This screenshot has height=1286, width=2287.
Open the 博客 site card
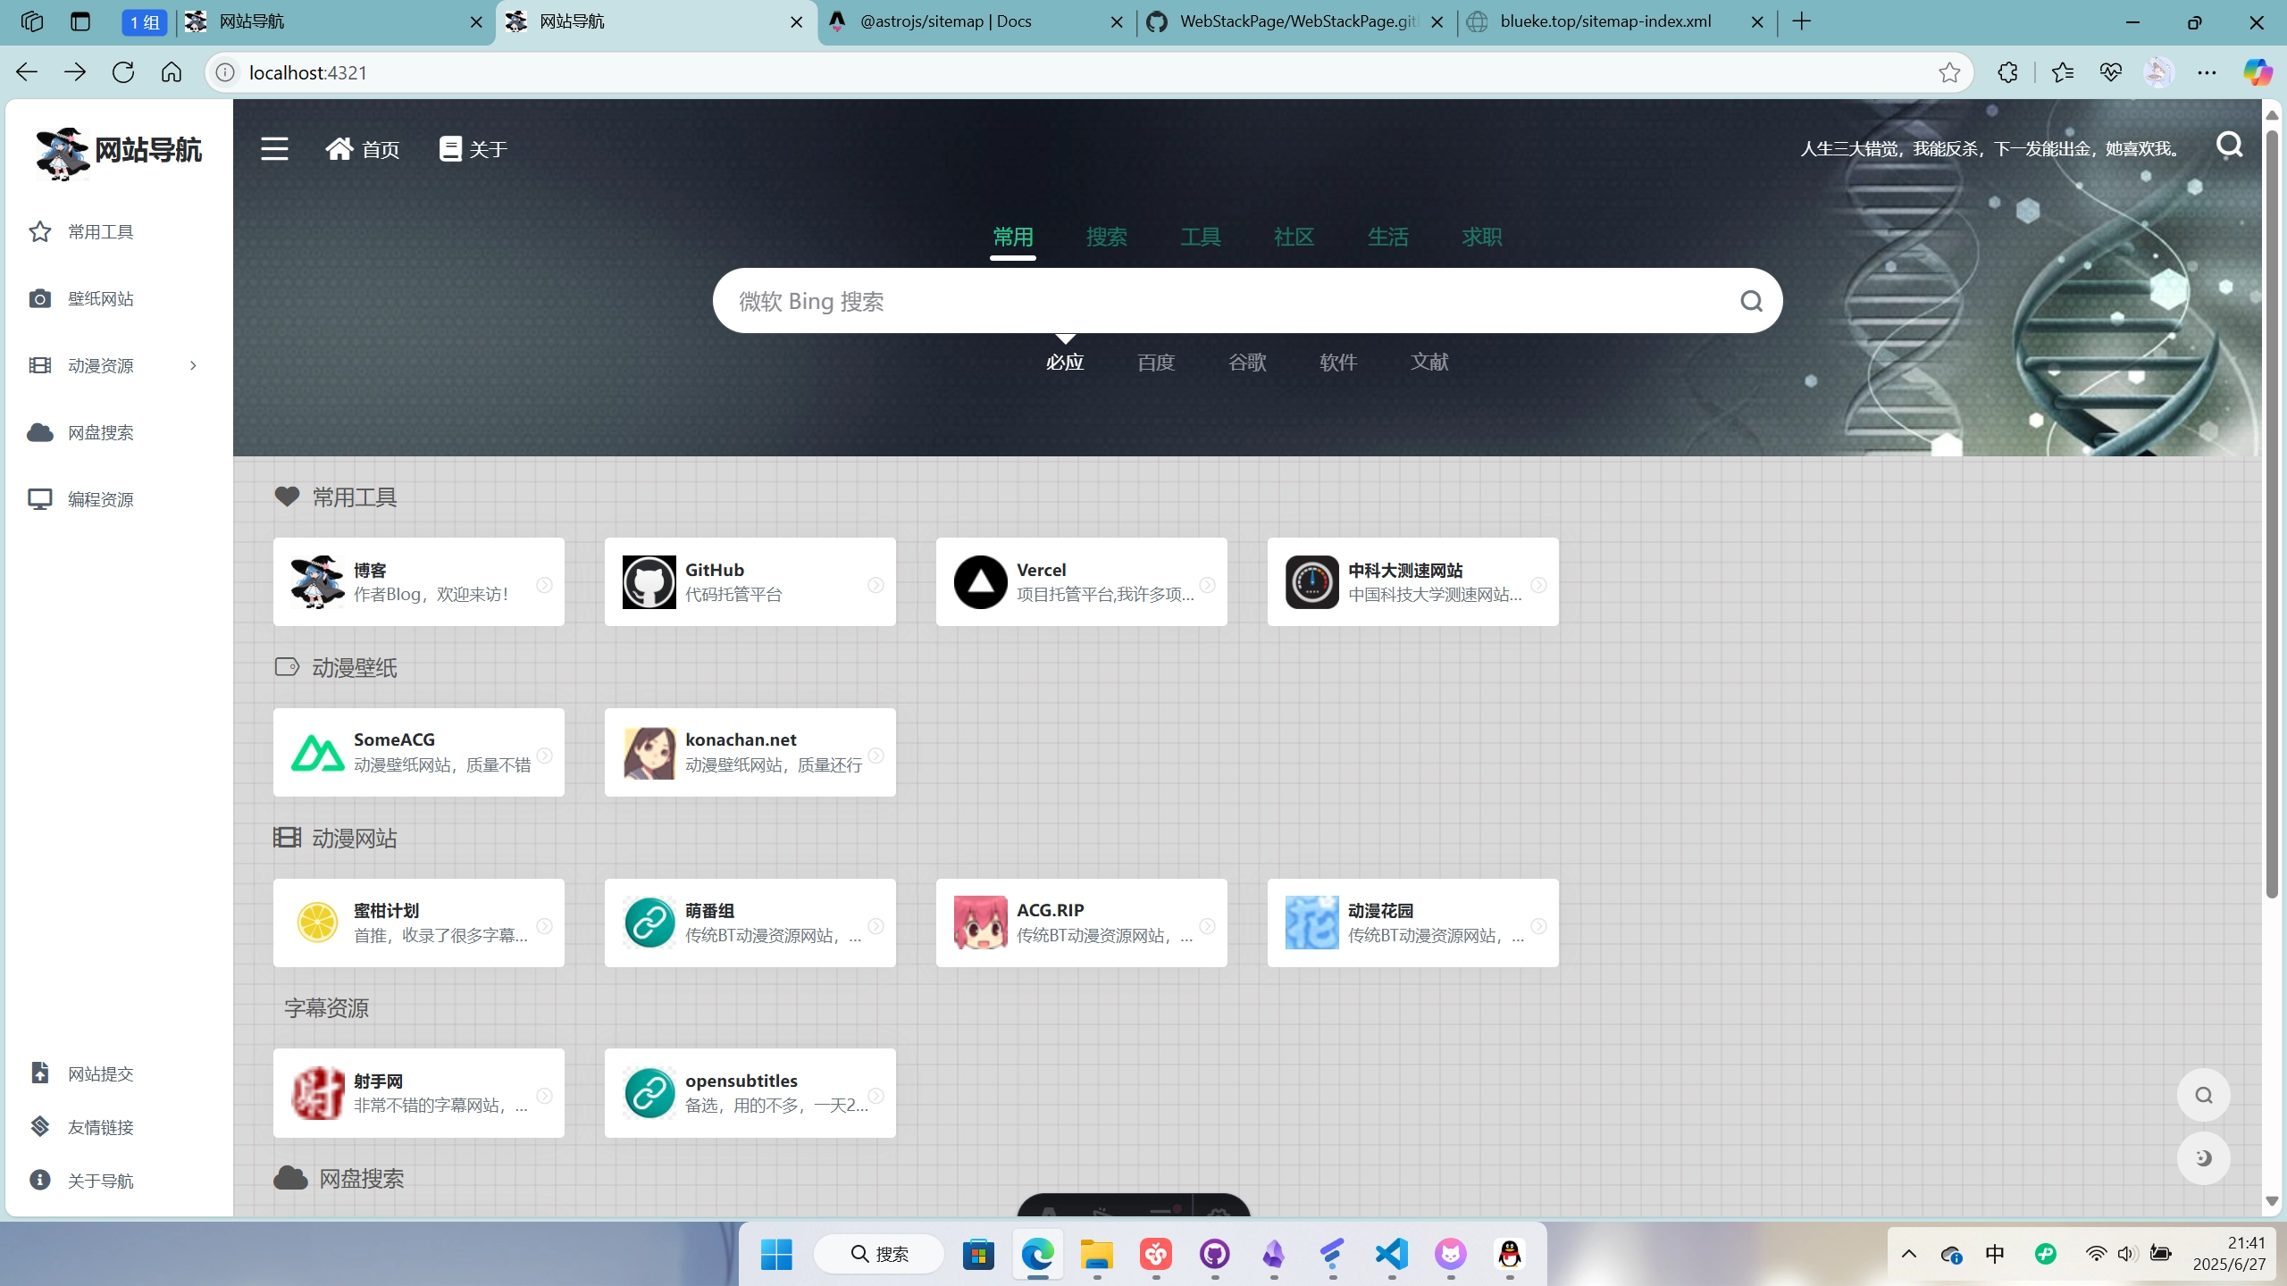pyautogui.click(x=418, y=581)
